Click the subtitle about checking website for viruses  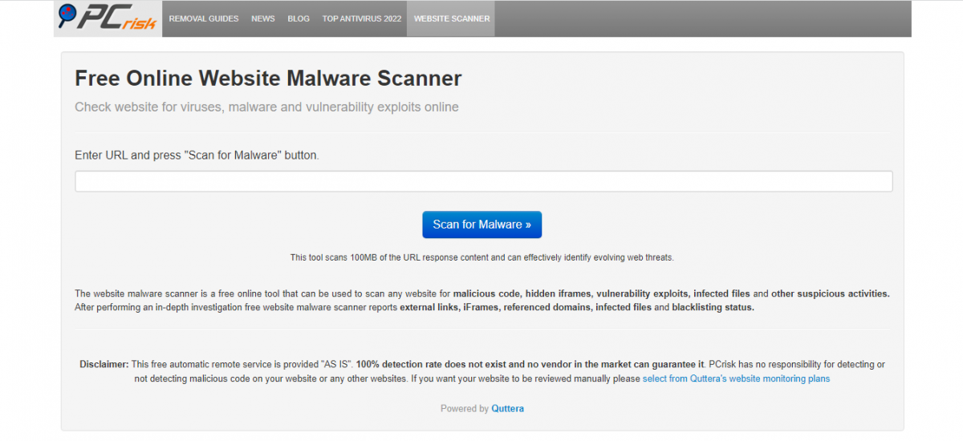pos(266,107)
